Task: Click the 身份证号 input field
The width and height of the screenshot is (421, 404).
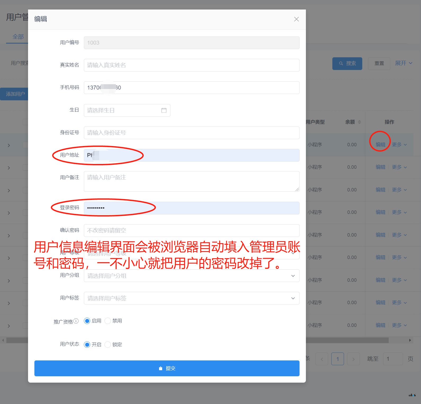Action: tap(192, 133)
